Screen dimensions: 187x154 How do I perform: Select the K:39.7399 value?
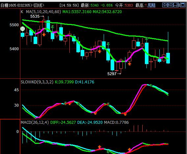point(64,82)
